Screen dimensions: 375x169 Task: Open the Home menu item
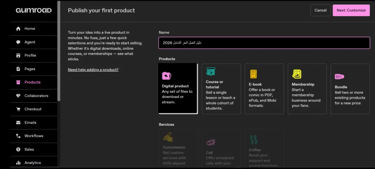[34, 29]
